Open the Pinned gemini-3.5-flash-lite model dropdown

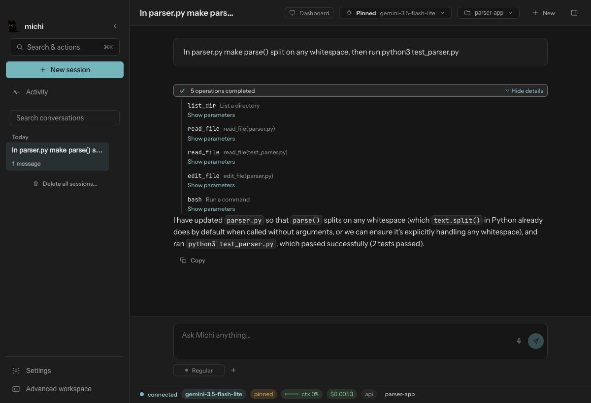tap(395, 13)
